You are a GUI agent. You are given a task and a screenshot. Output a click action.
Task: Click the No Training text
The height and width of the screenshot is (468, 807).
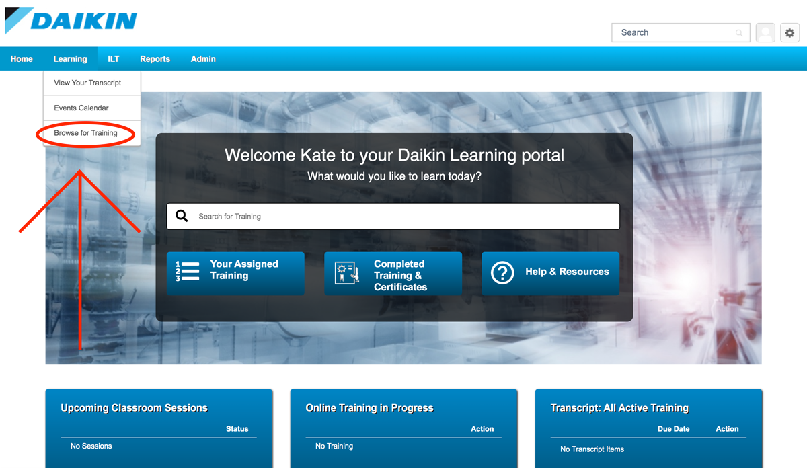point(334,446)
